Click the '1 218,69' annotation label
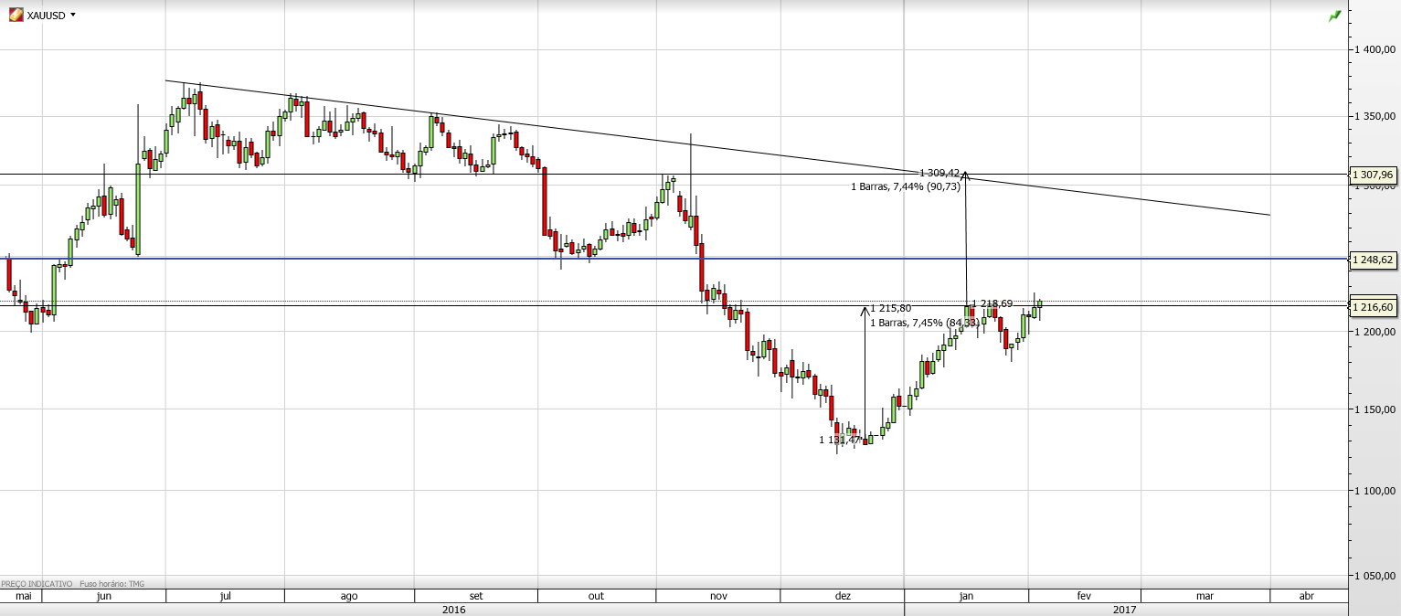This screenshot has width=1401, height=616. [992, 303]
